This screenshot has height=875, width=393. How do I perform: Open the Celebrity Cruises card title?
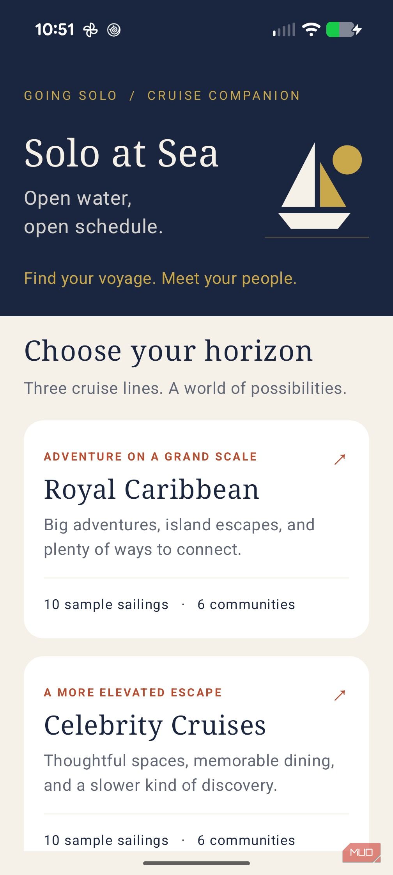click(x=155, y=725)
